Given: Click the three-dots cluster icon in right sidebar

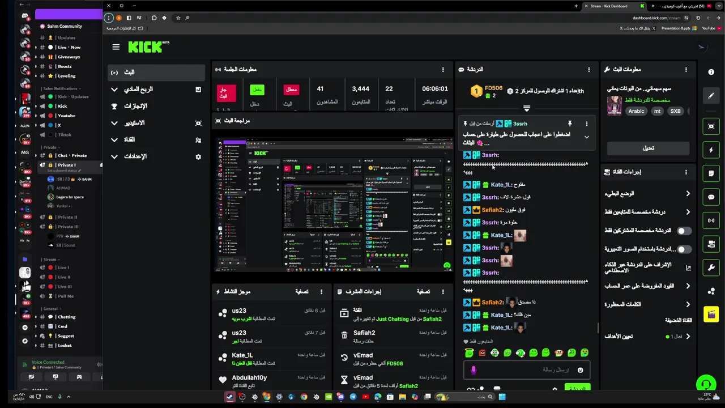Looking at the screenshot, I should click(711, 291).
